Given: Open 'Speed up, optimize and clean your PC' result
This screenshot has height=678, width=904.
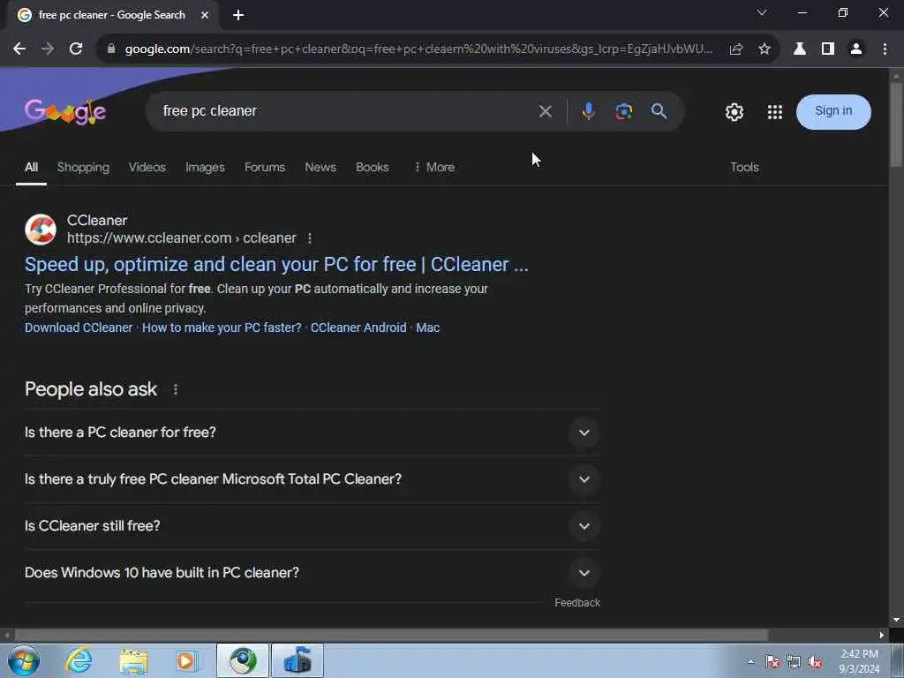Looking at the screenshot, I should click(x=276, y=265).
